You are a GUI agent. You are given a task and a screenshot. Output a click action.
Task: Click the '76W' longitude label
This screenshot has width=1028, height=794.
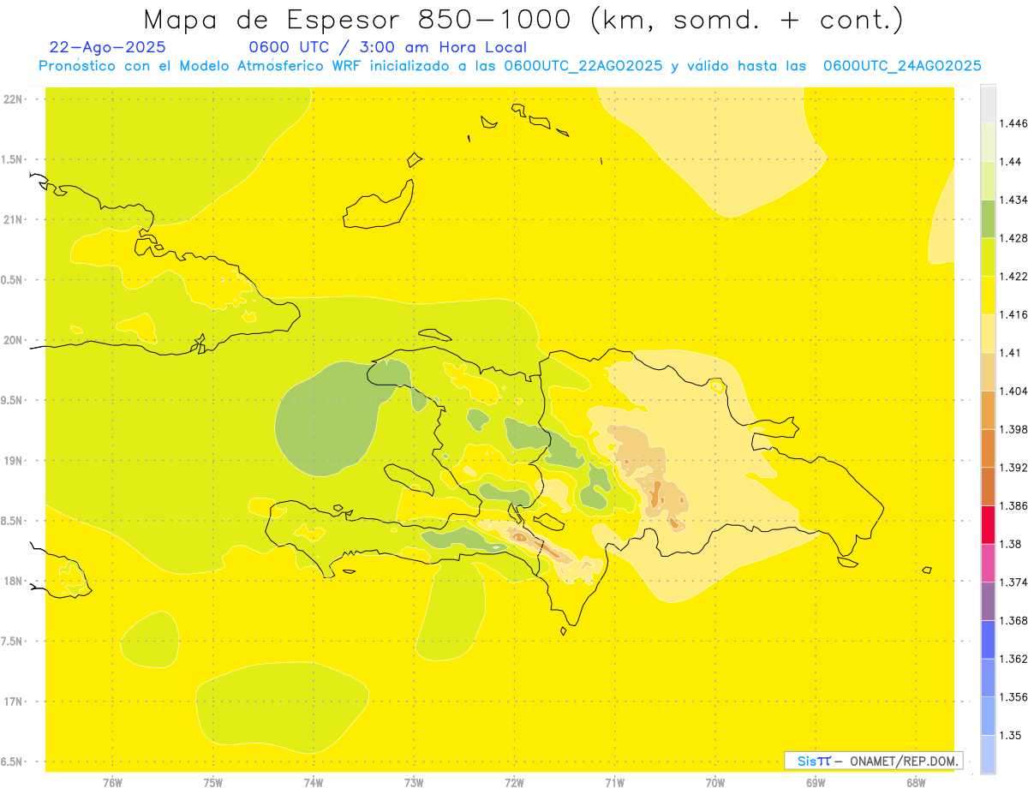(112, 783)
